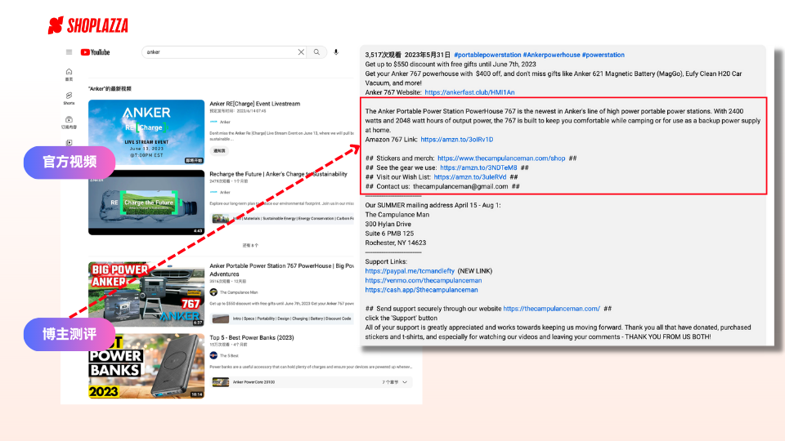785x441 pixels.
Task: Click the '"Anker"的最新视频' section heading
Action: click(x=110, y=89)
